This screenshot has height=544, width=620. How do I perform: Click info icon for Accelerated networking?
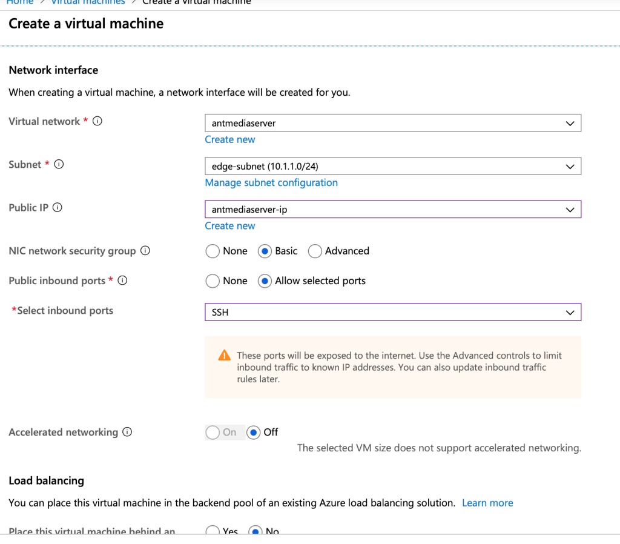(127, 432)
